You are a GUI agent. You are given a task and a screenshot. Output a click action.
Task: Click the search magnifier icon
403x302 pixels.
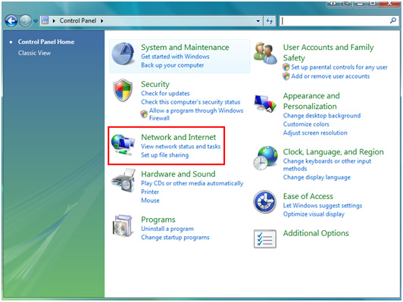point(392,20)
